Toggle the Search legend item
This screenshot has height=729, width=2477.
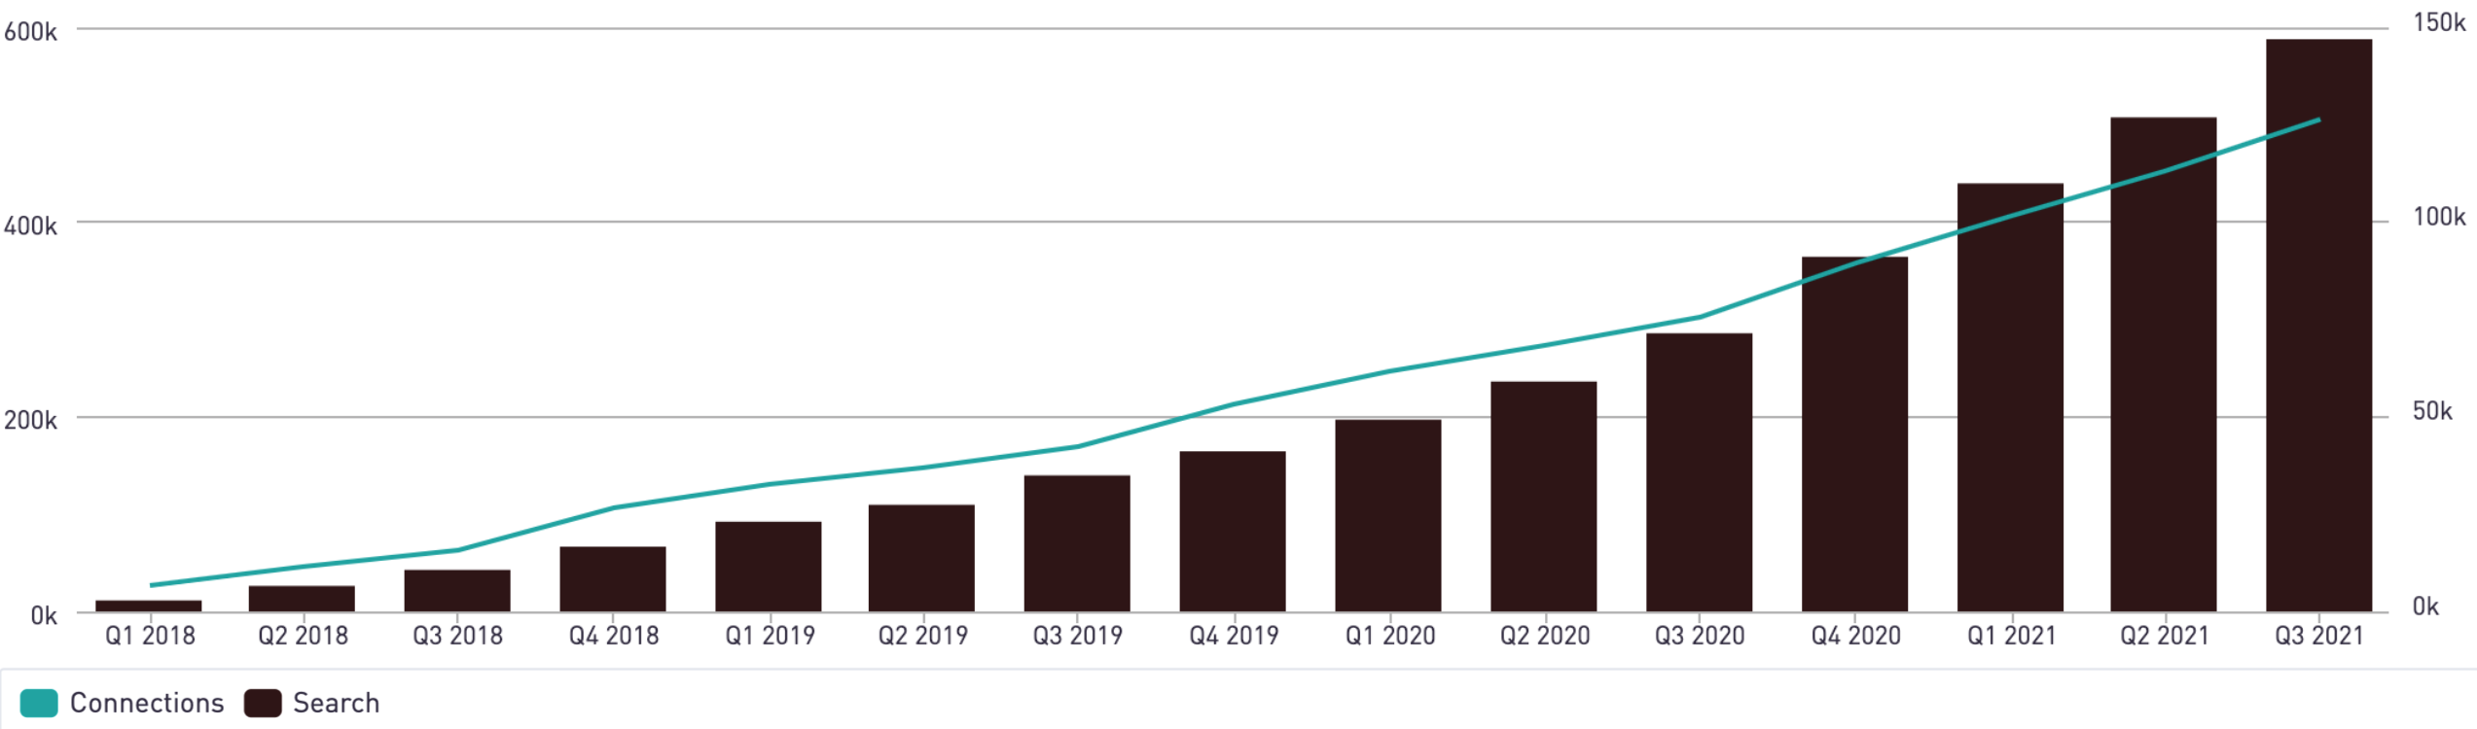(x=311, y=703)
